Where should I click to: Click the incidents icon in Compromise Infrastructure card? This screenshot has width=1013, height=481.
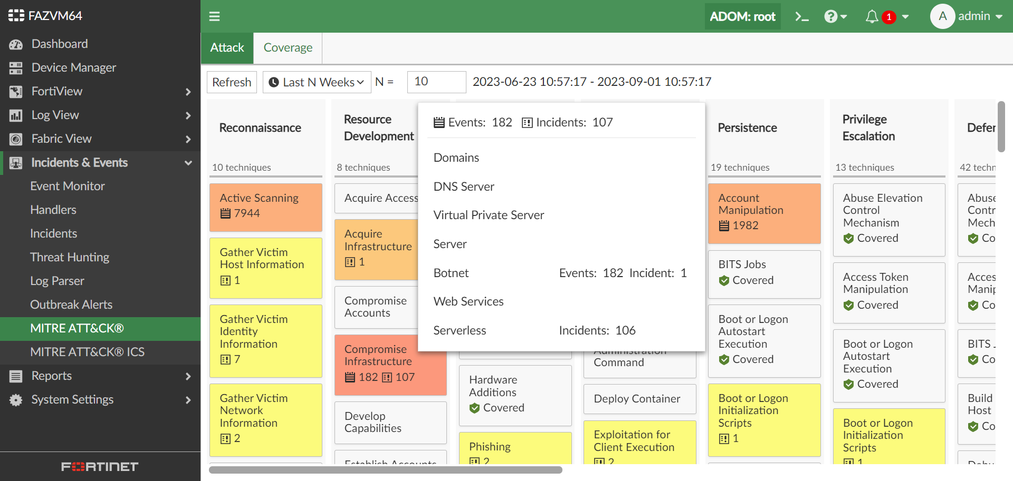(x=387, y=378)
